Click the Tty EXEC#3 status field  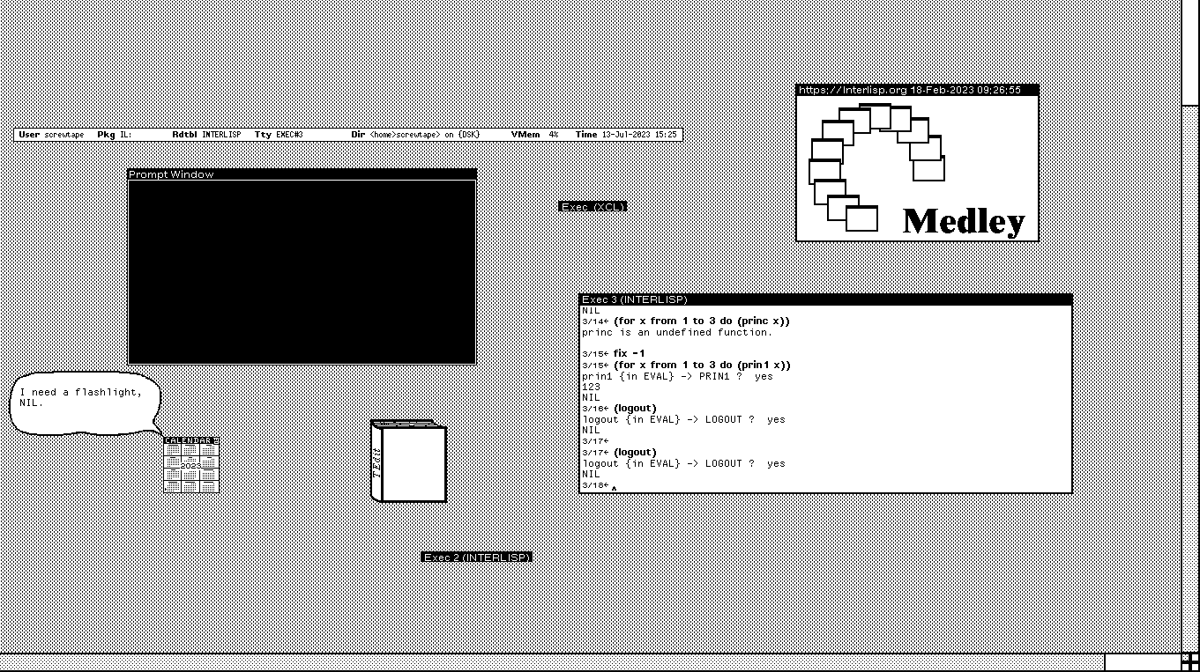click(279, 135)
